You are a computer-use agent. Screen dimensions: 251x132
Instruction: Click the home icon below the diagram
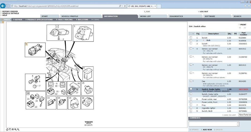7,129
